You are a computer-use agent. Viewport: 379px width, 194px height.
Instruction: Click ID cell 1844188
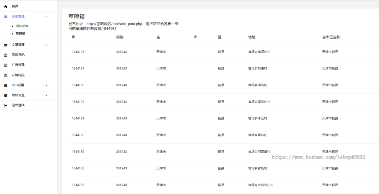(78, 168)
